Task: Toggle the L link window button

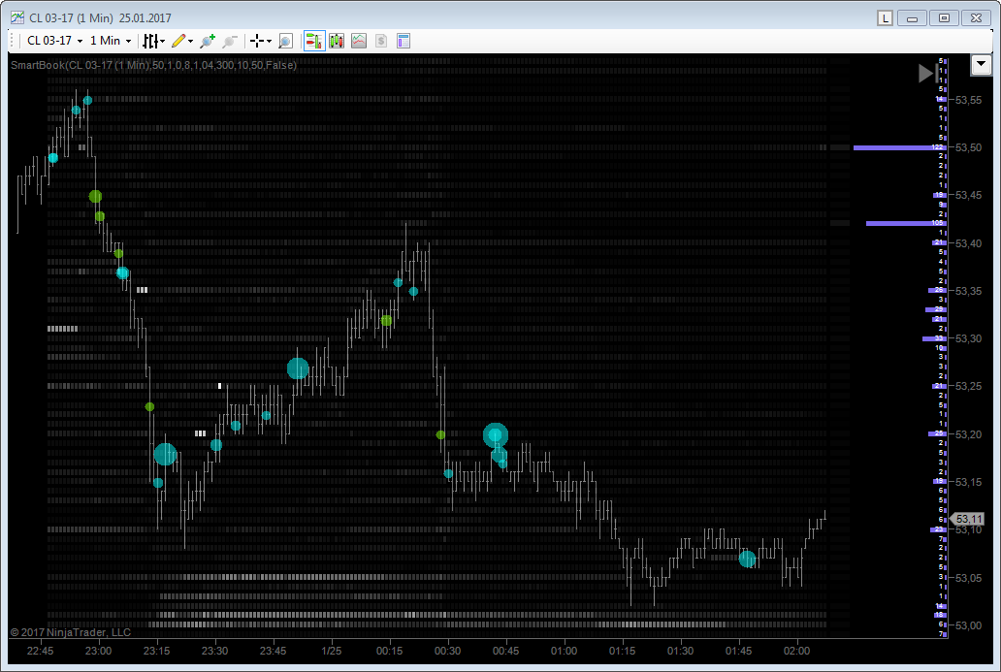Action: (x=885, y=17)
